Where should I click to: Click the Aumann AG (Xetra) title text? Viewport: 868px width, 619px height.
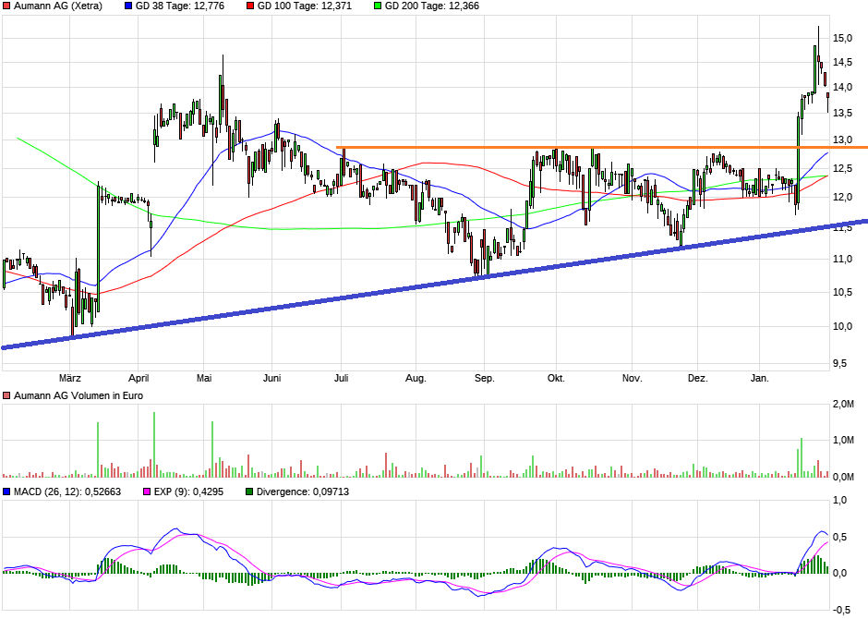pyautogui.click(x=57, y=6)
